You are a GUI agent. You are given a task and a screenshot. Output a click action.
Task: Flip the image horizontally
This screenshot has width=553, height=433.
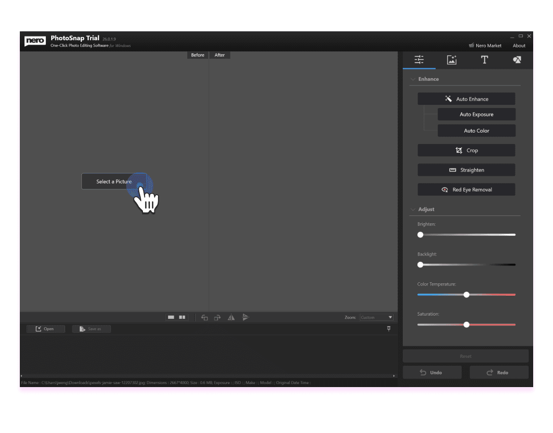(x=231, y=317)
